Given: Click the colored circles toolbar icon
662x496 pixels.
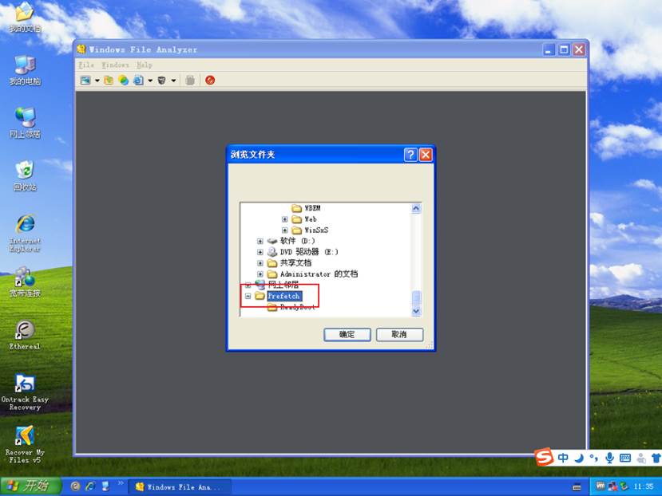Looking at the screenshot, I should pyautogui.click(x=123, y=80).
